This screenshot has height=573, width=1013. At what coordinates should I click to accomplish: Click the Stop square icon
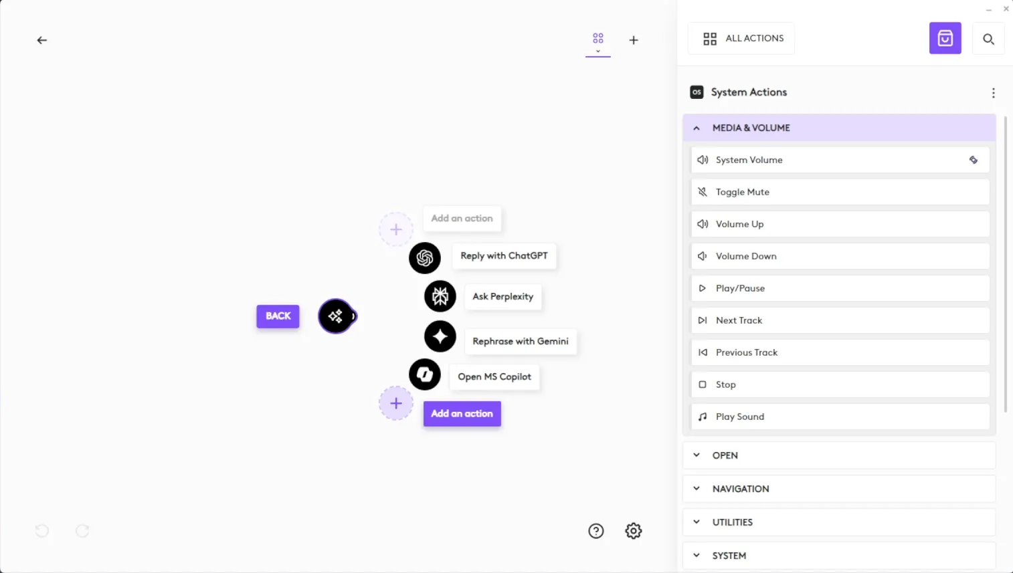click(703, 384)
